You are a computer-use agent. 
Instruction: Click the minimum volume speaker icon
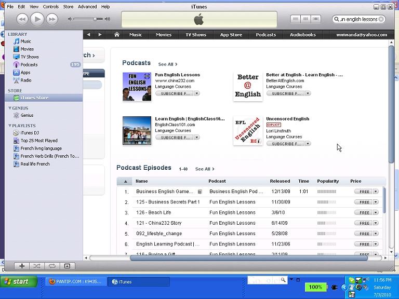pos(70,19)
